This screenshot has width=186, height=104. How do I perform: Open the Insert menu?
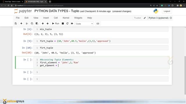pos(46,18)
